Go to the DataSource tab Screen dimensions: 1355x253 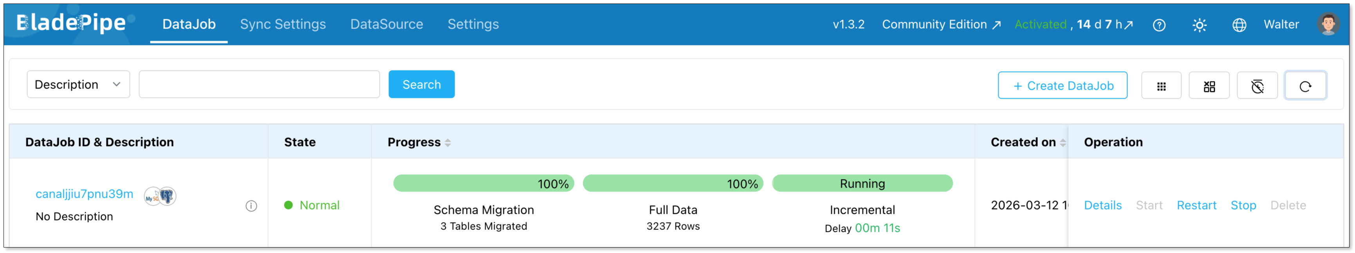click(x=387, y=24)
